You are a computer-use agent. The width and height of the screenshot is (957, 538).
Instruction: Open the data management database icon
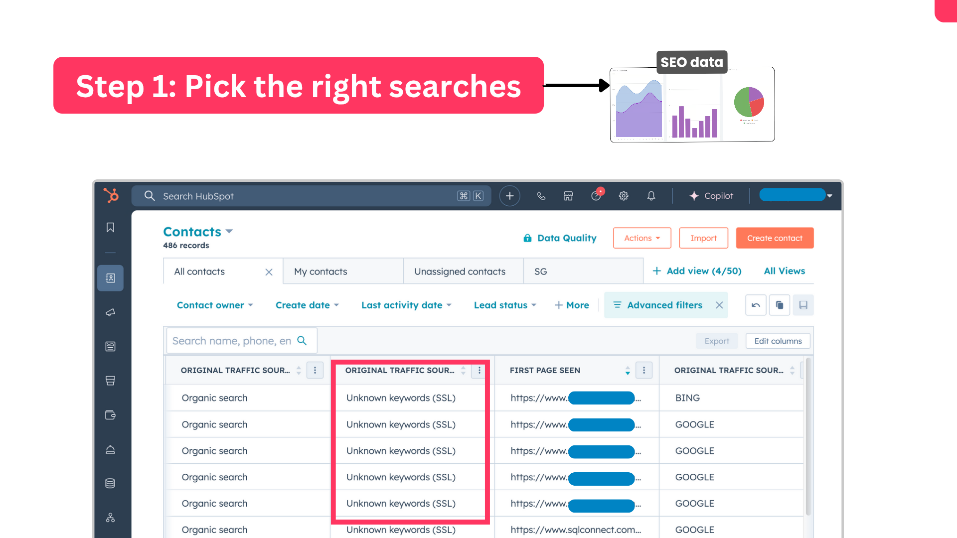(x=110, y=483)
